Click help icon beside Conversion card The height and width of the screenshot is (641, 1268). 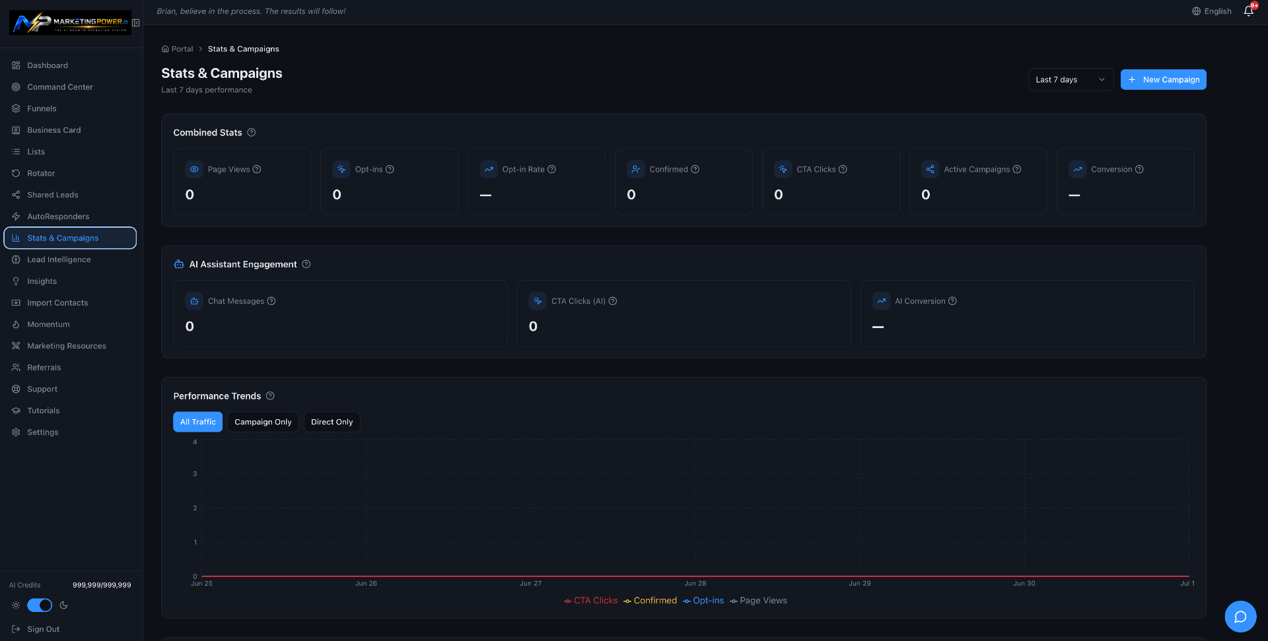(1139, 170)
